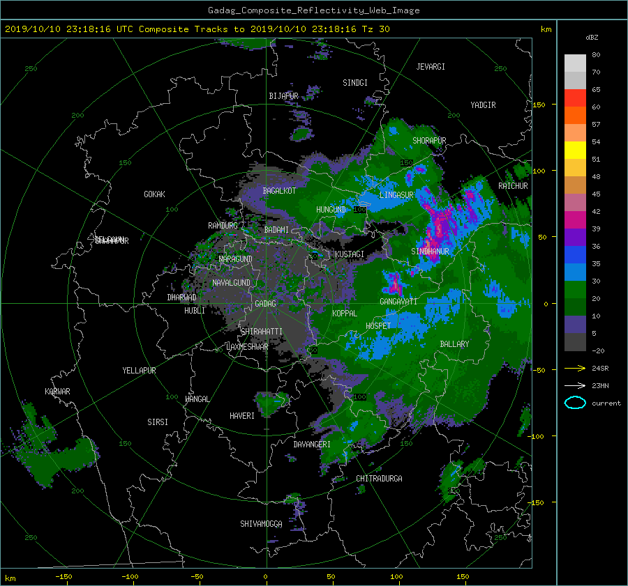
Task: Click the SINDHANUR city label
Action: (x=430, y=252)
